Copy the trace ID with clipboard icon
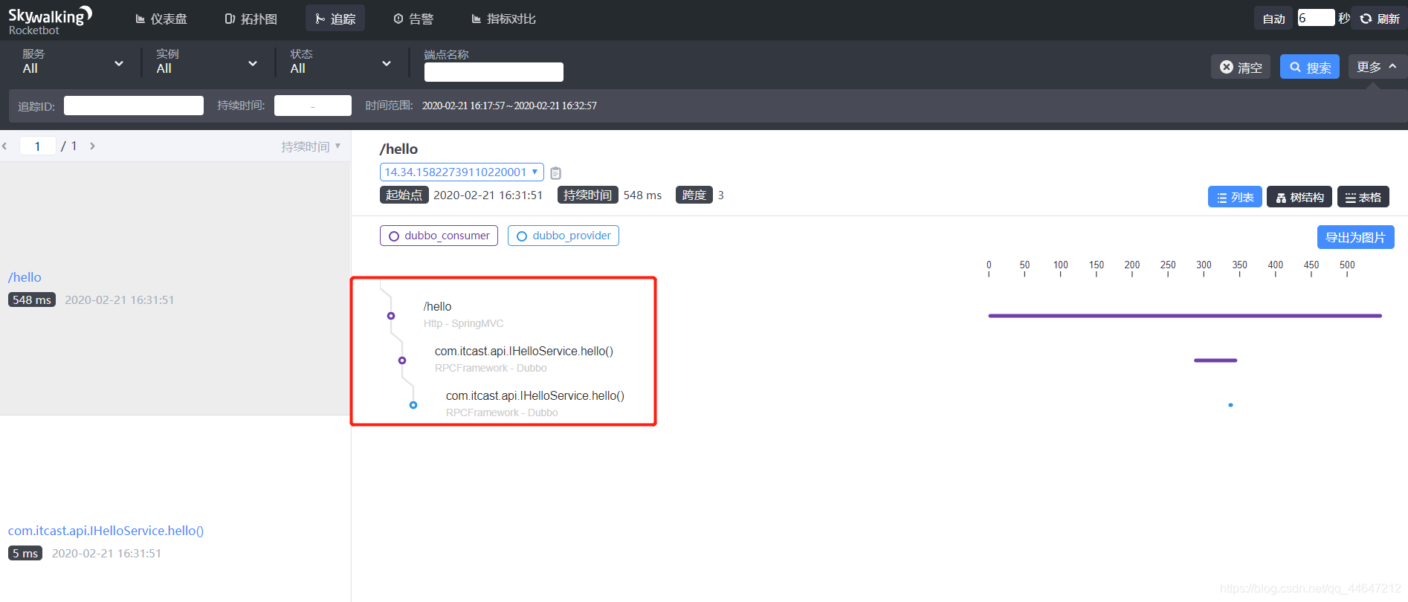1408x602 pixels. point(555,172)
